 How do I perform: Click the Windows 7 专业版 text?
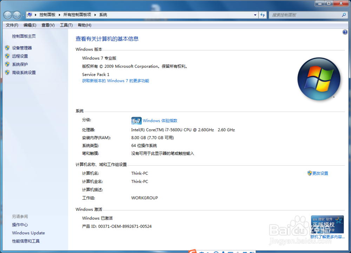coord(99,58)
